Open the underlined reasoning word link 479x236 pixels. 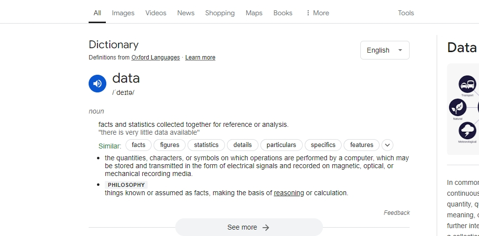tap(288, 193)
